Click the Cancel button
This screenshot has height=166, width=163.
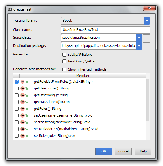pos(123,151)
